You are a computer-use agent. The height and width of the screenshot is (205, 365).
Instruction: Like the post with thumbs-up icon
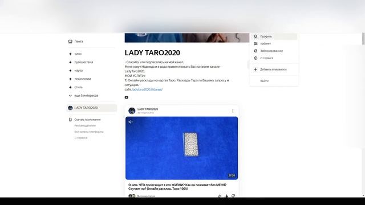pyautogui.click(x=226, y=196)
